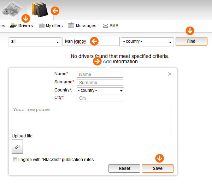
Task: Click the Add information link
Action: (107, 61)
